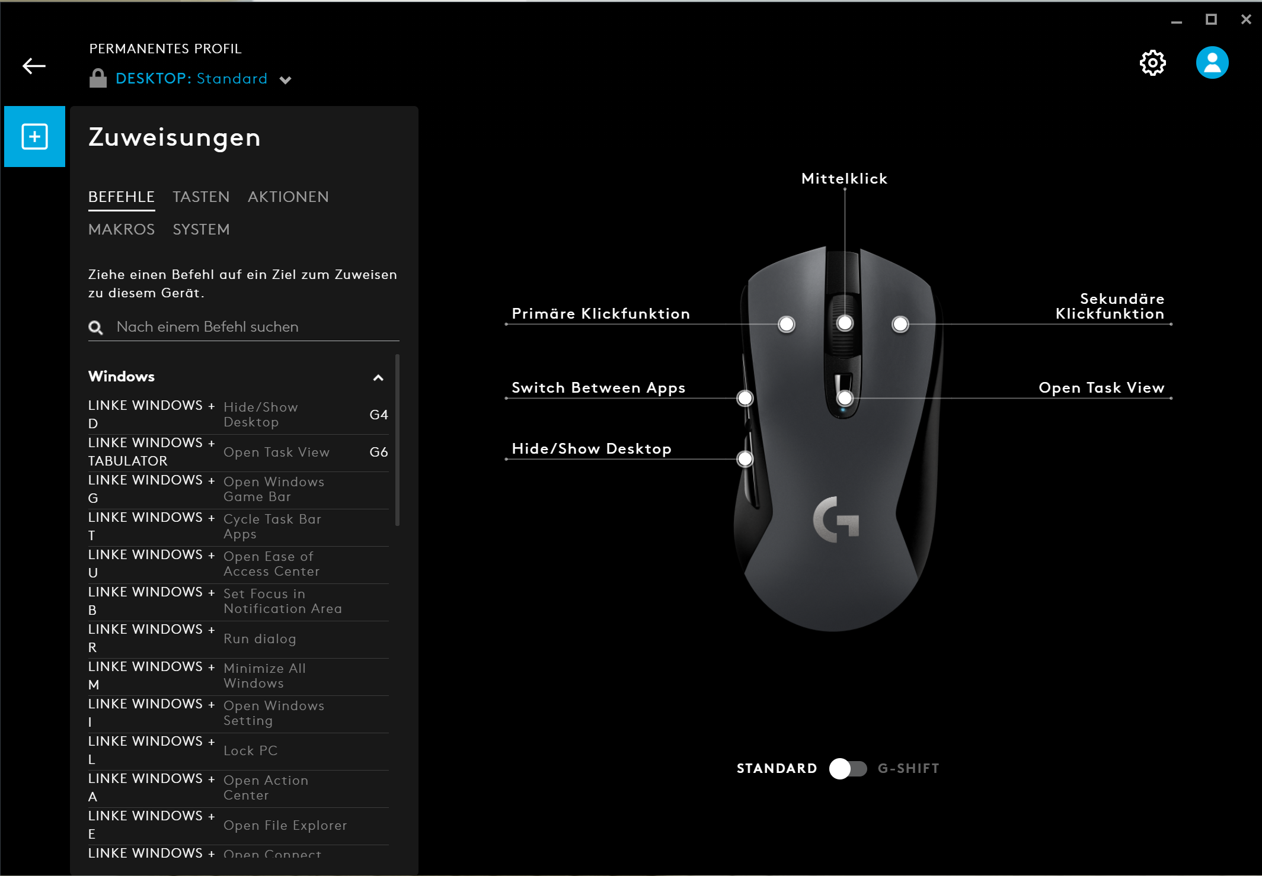The image size is (1262, 876).
Task: Select the Open Task View command row
Action: (x=238, y=453)
